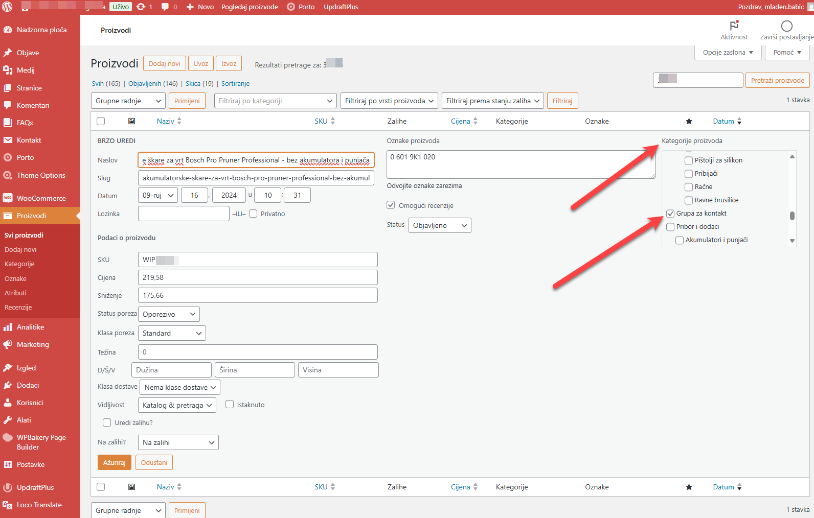Click the image thumbnail column icon
814x518 pixels.
131,122
